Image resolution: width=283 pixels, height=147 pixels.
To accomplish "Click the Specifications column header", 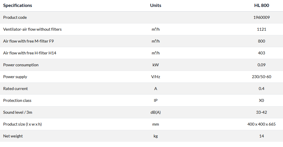I will [18, 5].
